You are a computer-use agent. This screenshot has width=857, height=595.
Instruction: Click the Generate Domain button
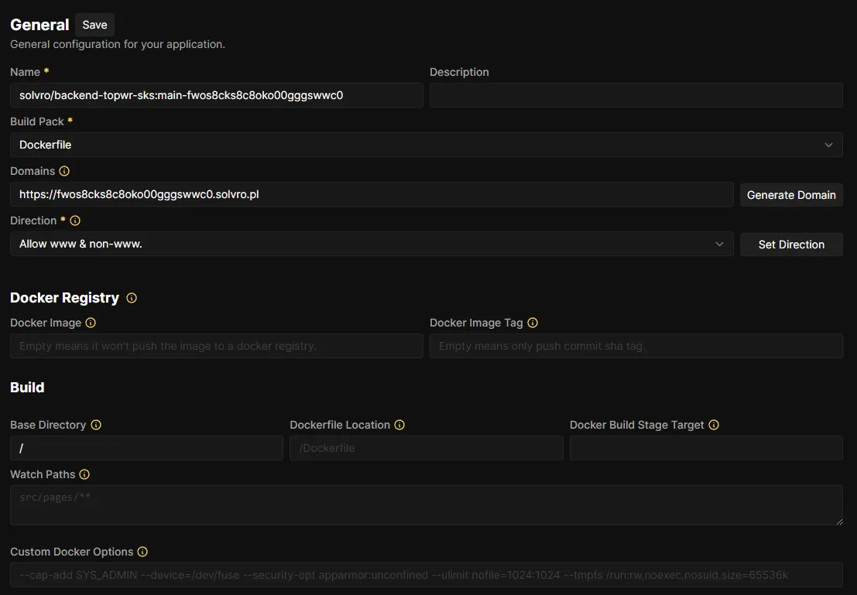coord(790,195)
